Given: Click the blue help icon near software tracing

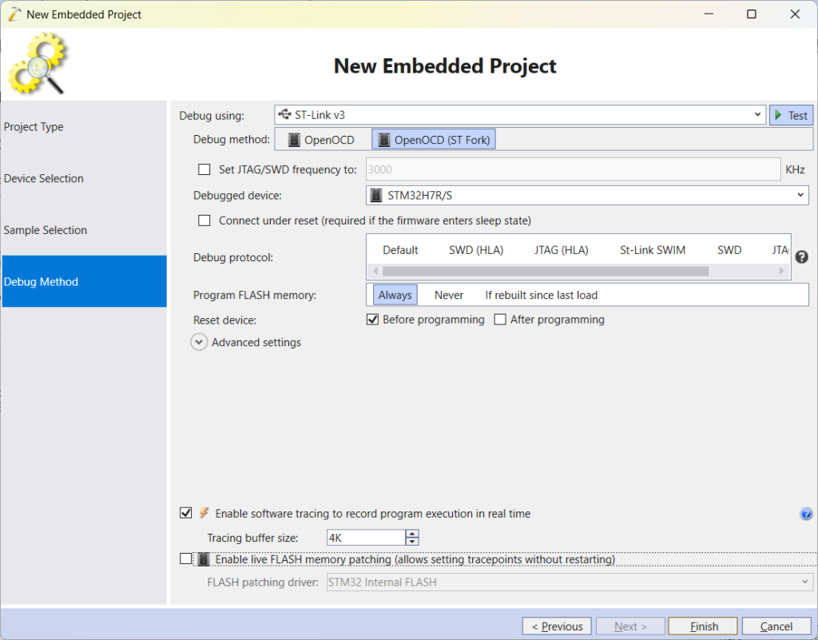Looking at the screenshot, I should 806,514.
